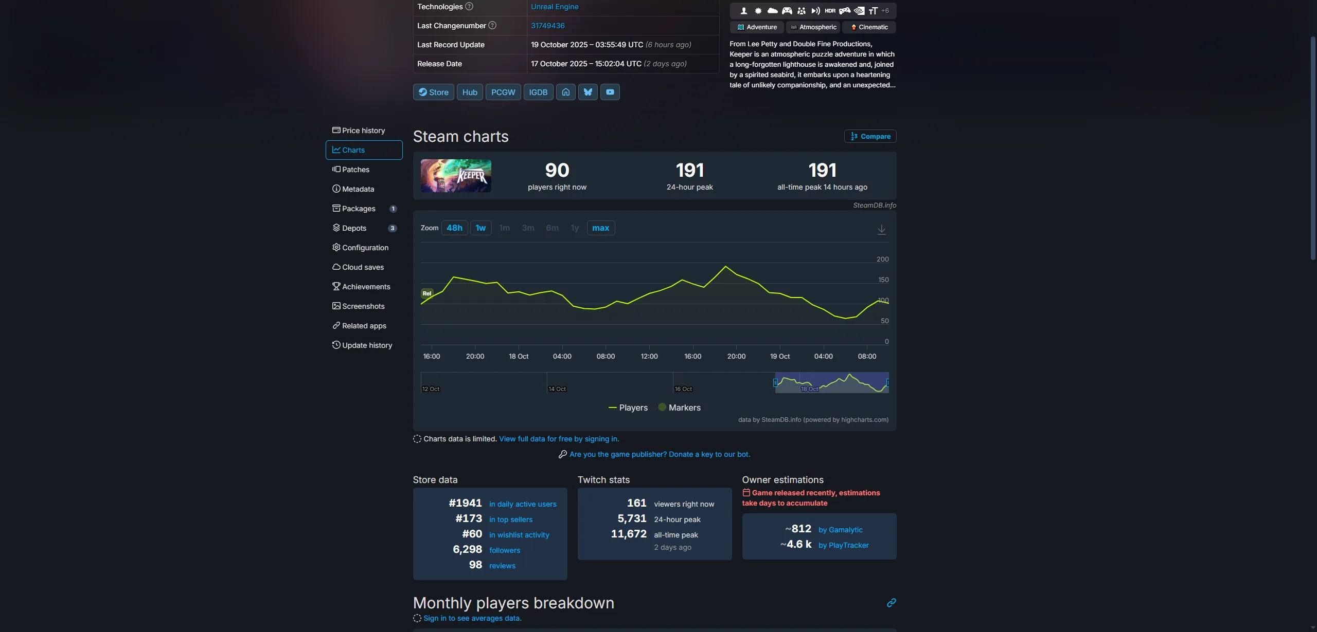This screenshot has width=1317, height=632.
Task: Open Price history in the sidebar
Action: [x=363, y=131]
